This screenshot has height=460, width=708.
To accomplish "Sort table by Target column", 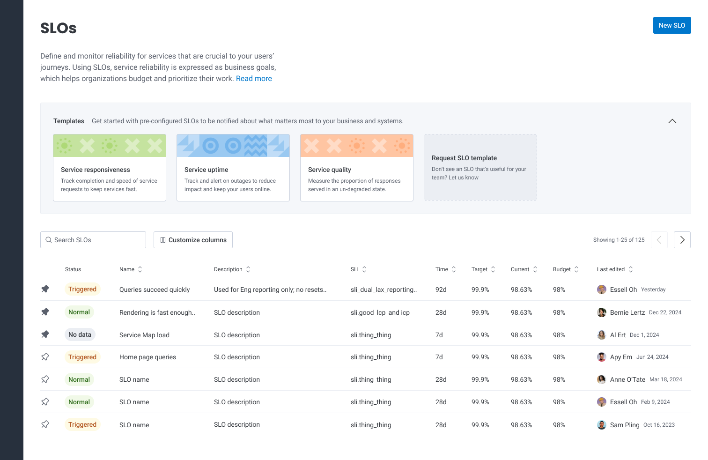I will tap(493, 269).
